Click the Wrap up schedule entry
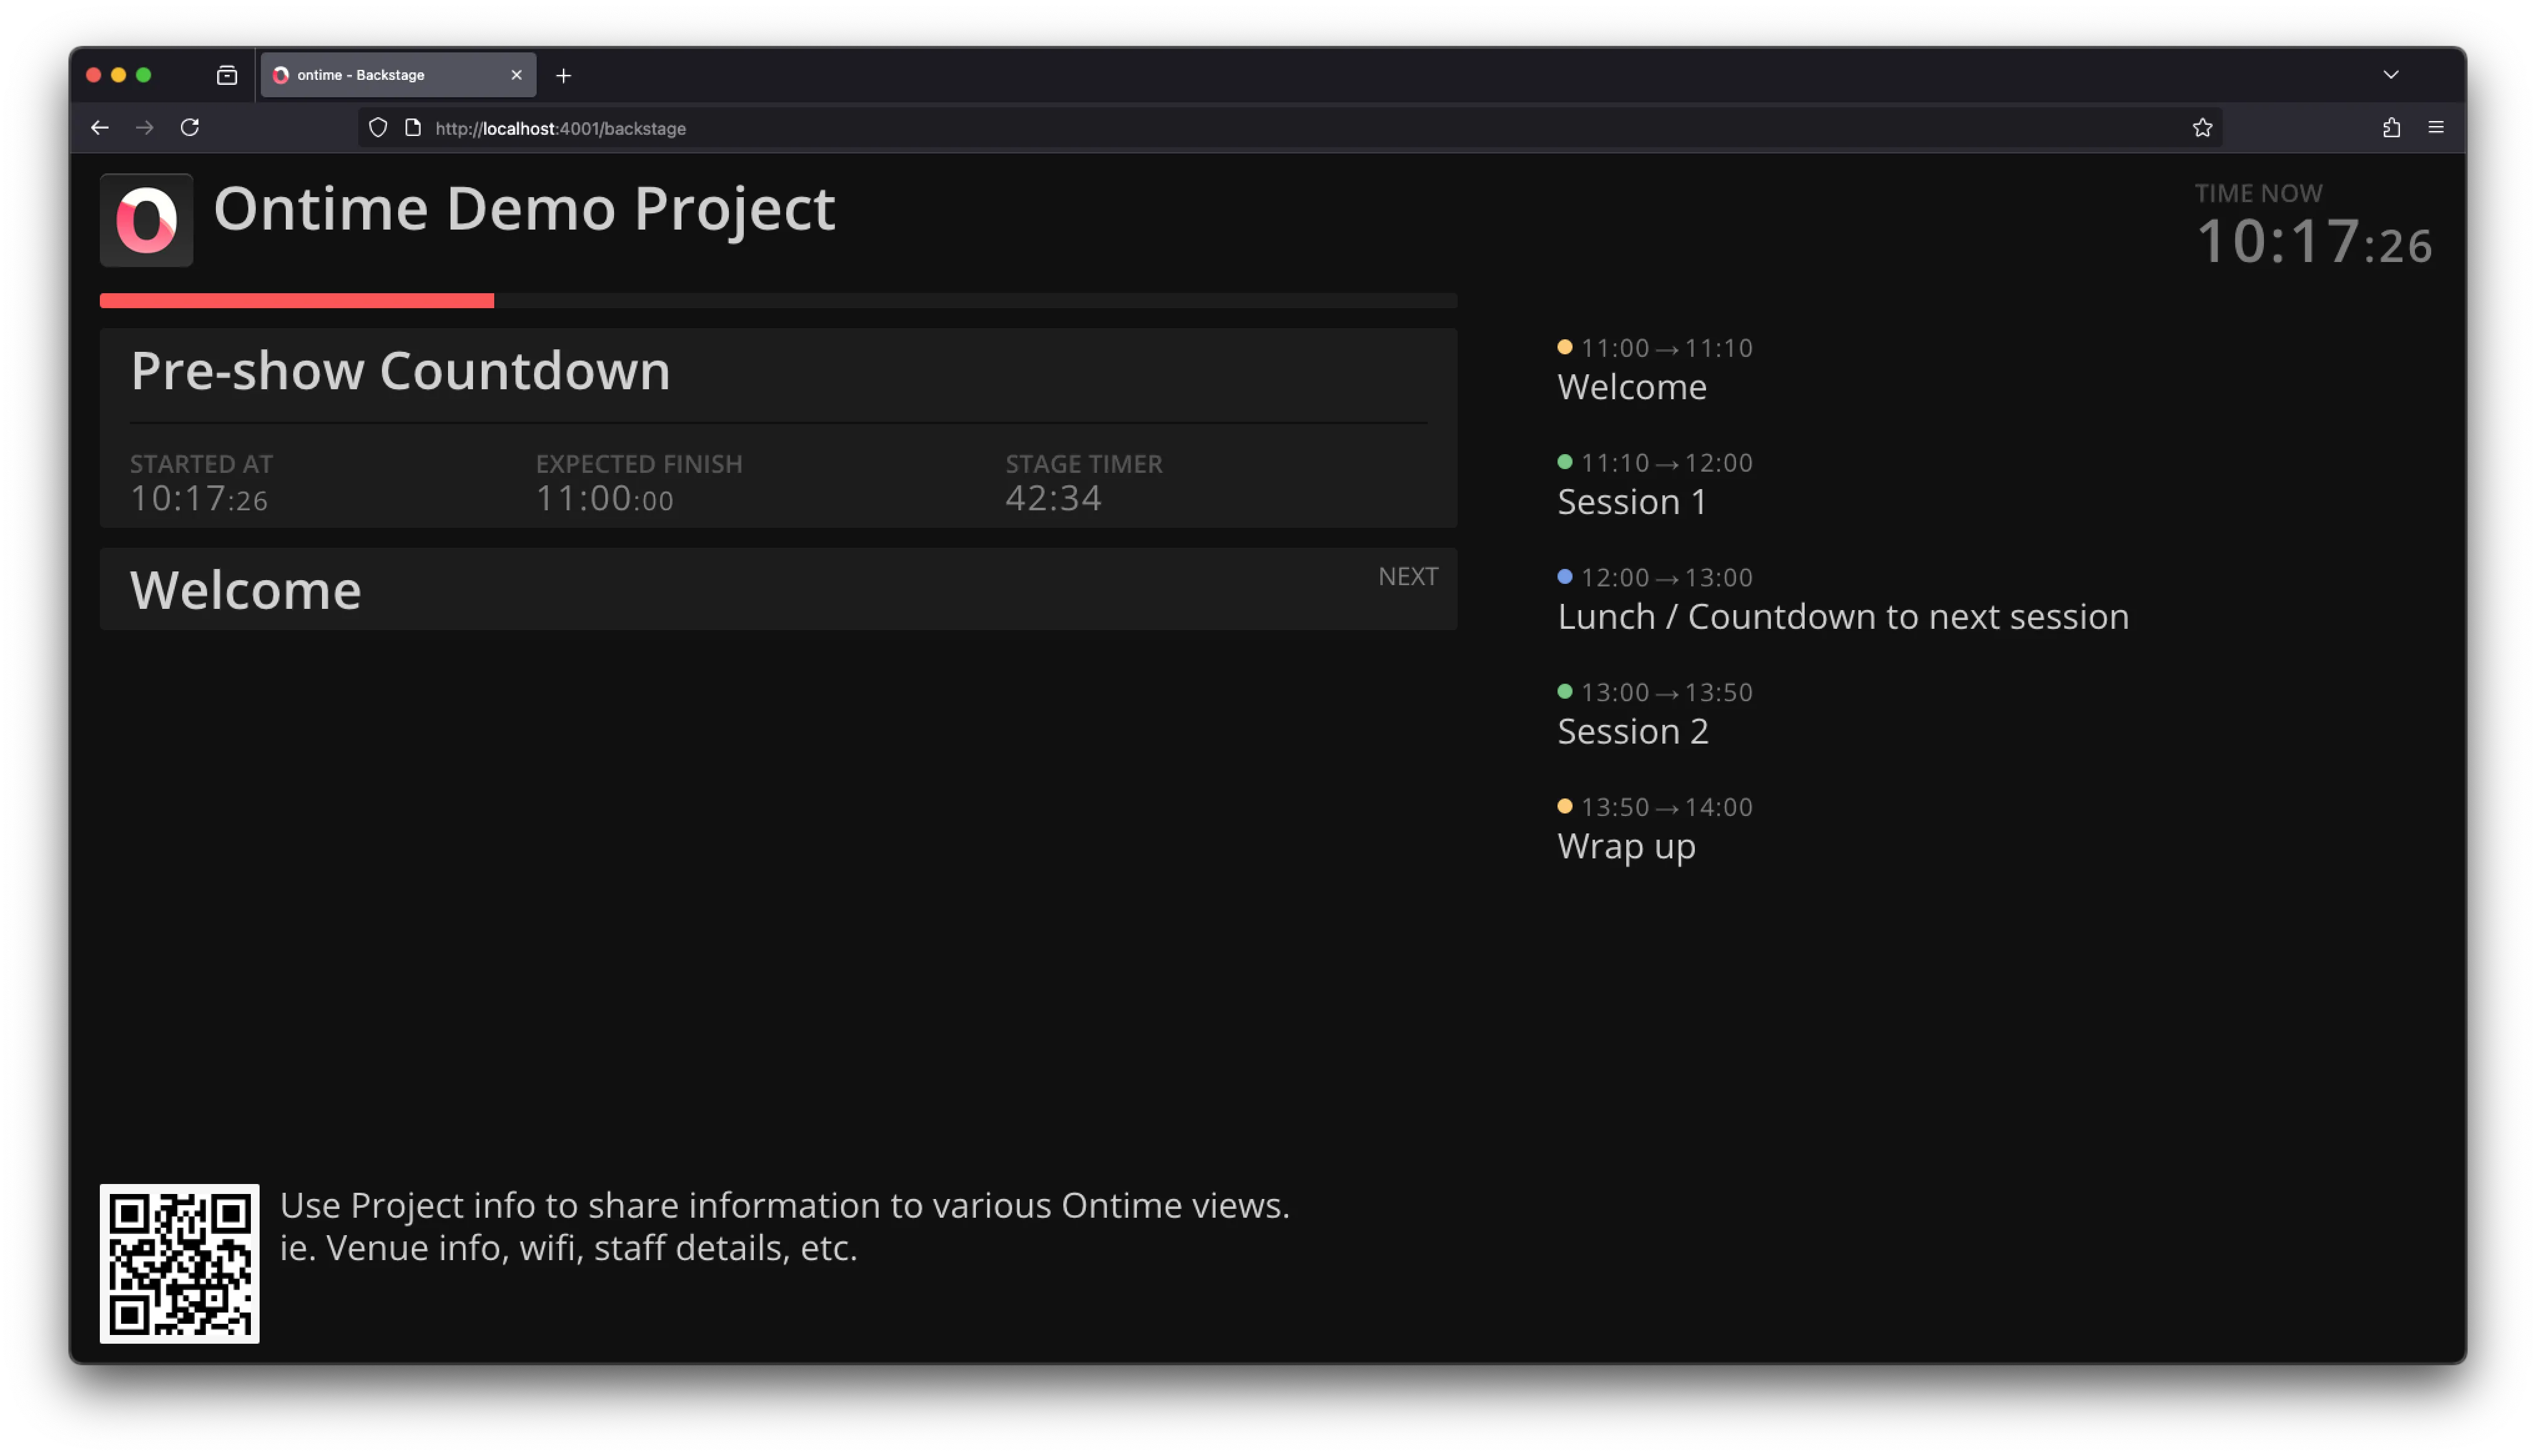 click(1626, 846)
